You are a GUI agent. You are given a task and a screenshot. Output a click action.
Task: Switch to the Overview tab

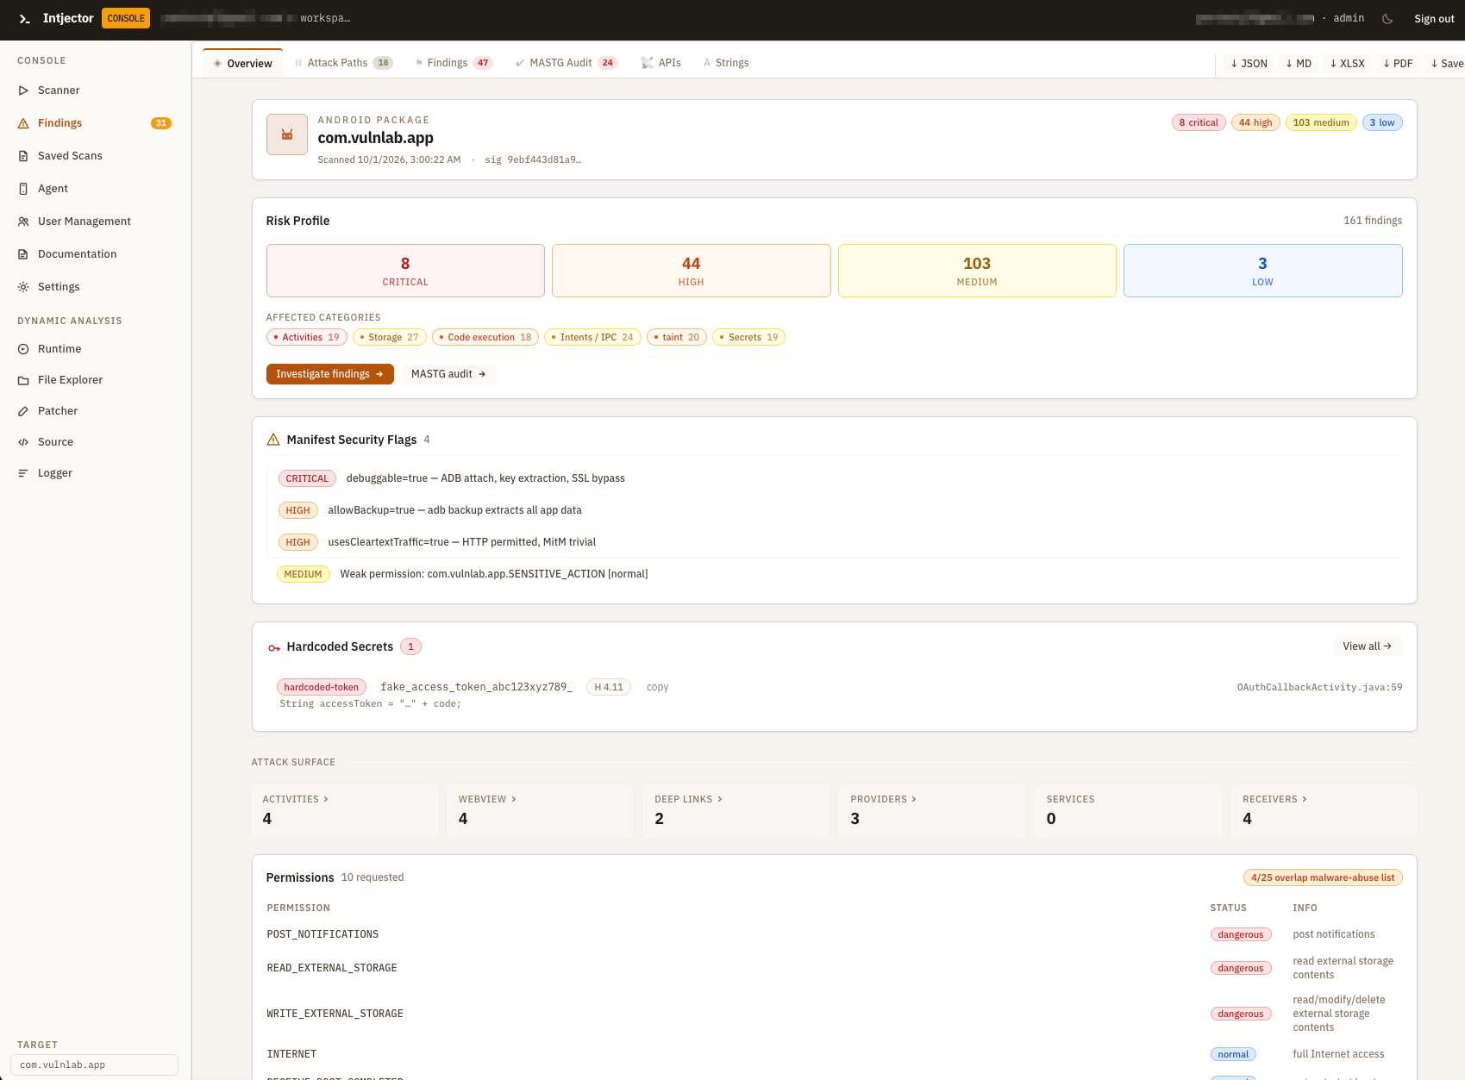tap(242, 63)
